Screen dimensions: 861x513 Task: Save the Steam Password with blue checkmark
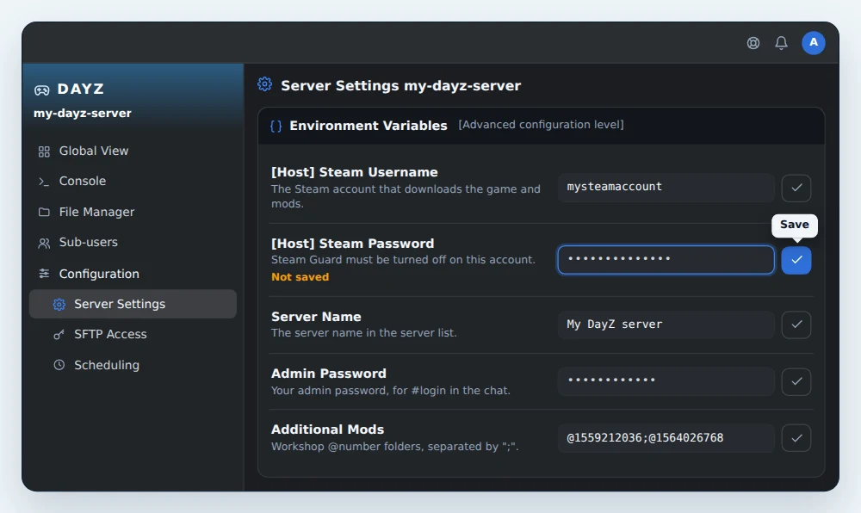[796, 260]
